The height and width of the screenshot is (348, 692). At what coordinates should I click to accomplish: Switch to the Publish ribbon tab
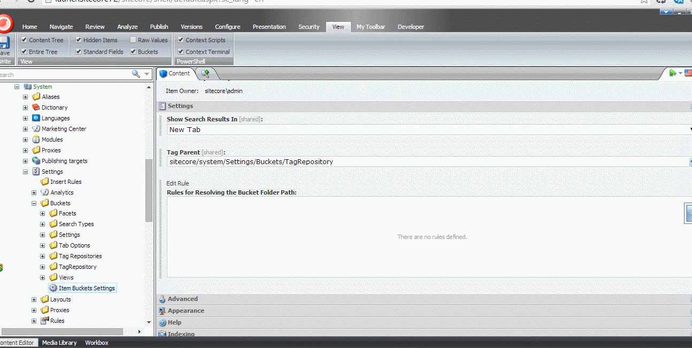159,26
